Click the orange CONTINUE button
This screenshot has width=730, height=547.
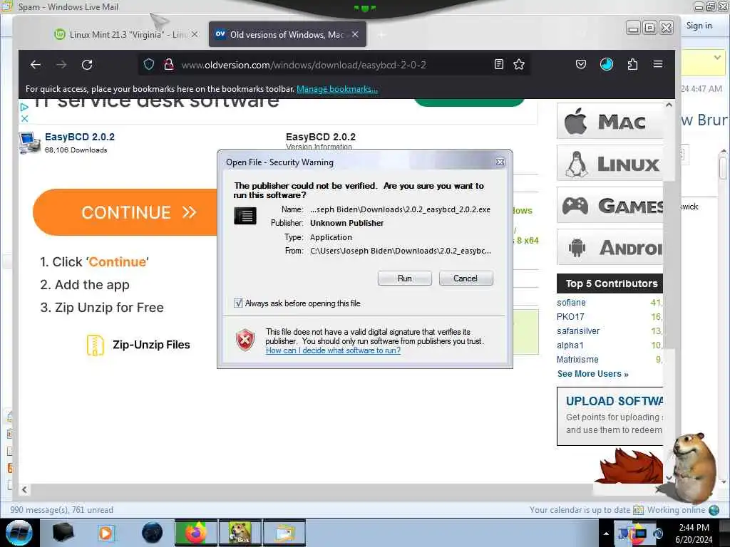(125, 212)
